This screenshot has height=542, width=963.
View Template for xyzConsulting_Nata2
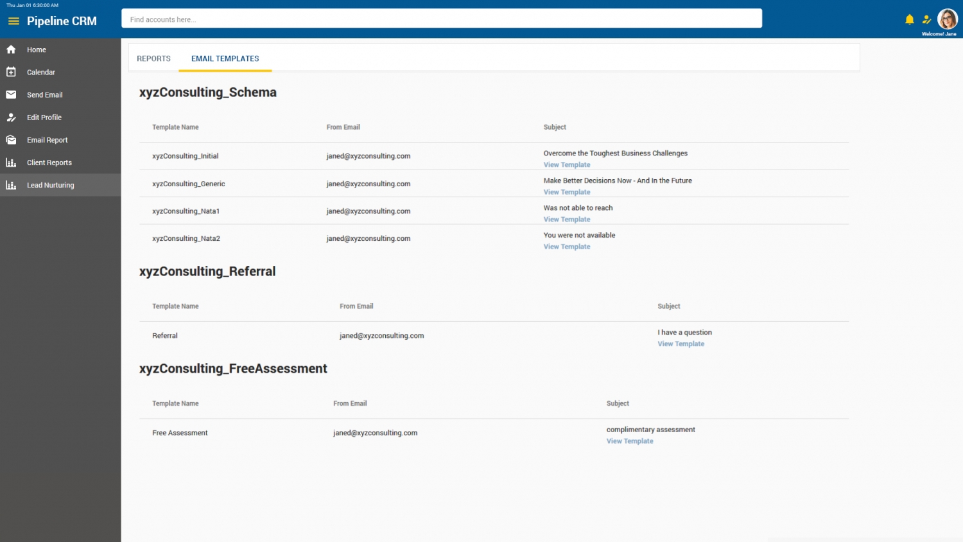point(566,247)
